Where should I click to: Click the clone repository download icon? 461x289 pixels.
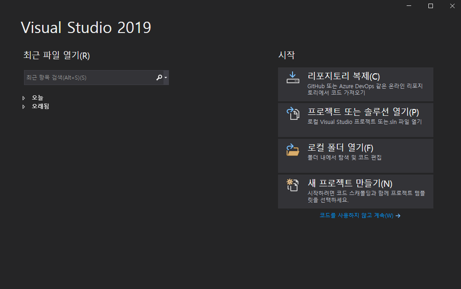(293, 77)
